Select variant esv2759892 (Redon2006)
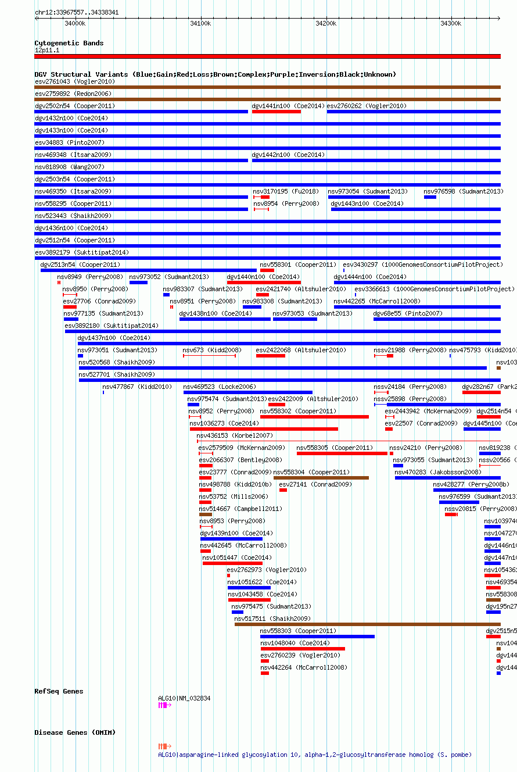Viewport: 517px width, 772px height. coord(73,94)
